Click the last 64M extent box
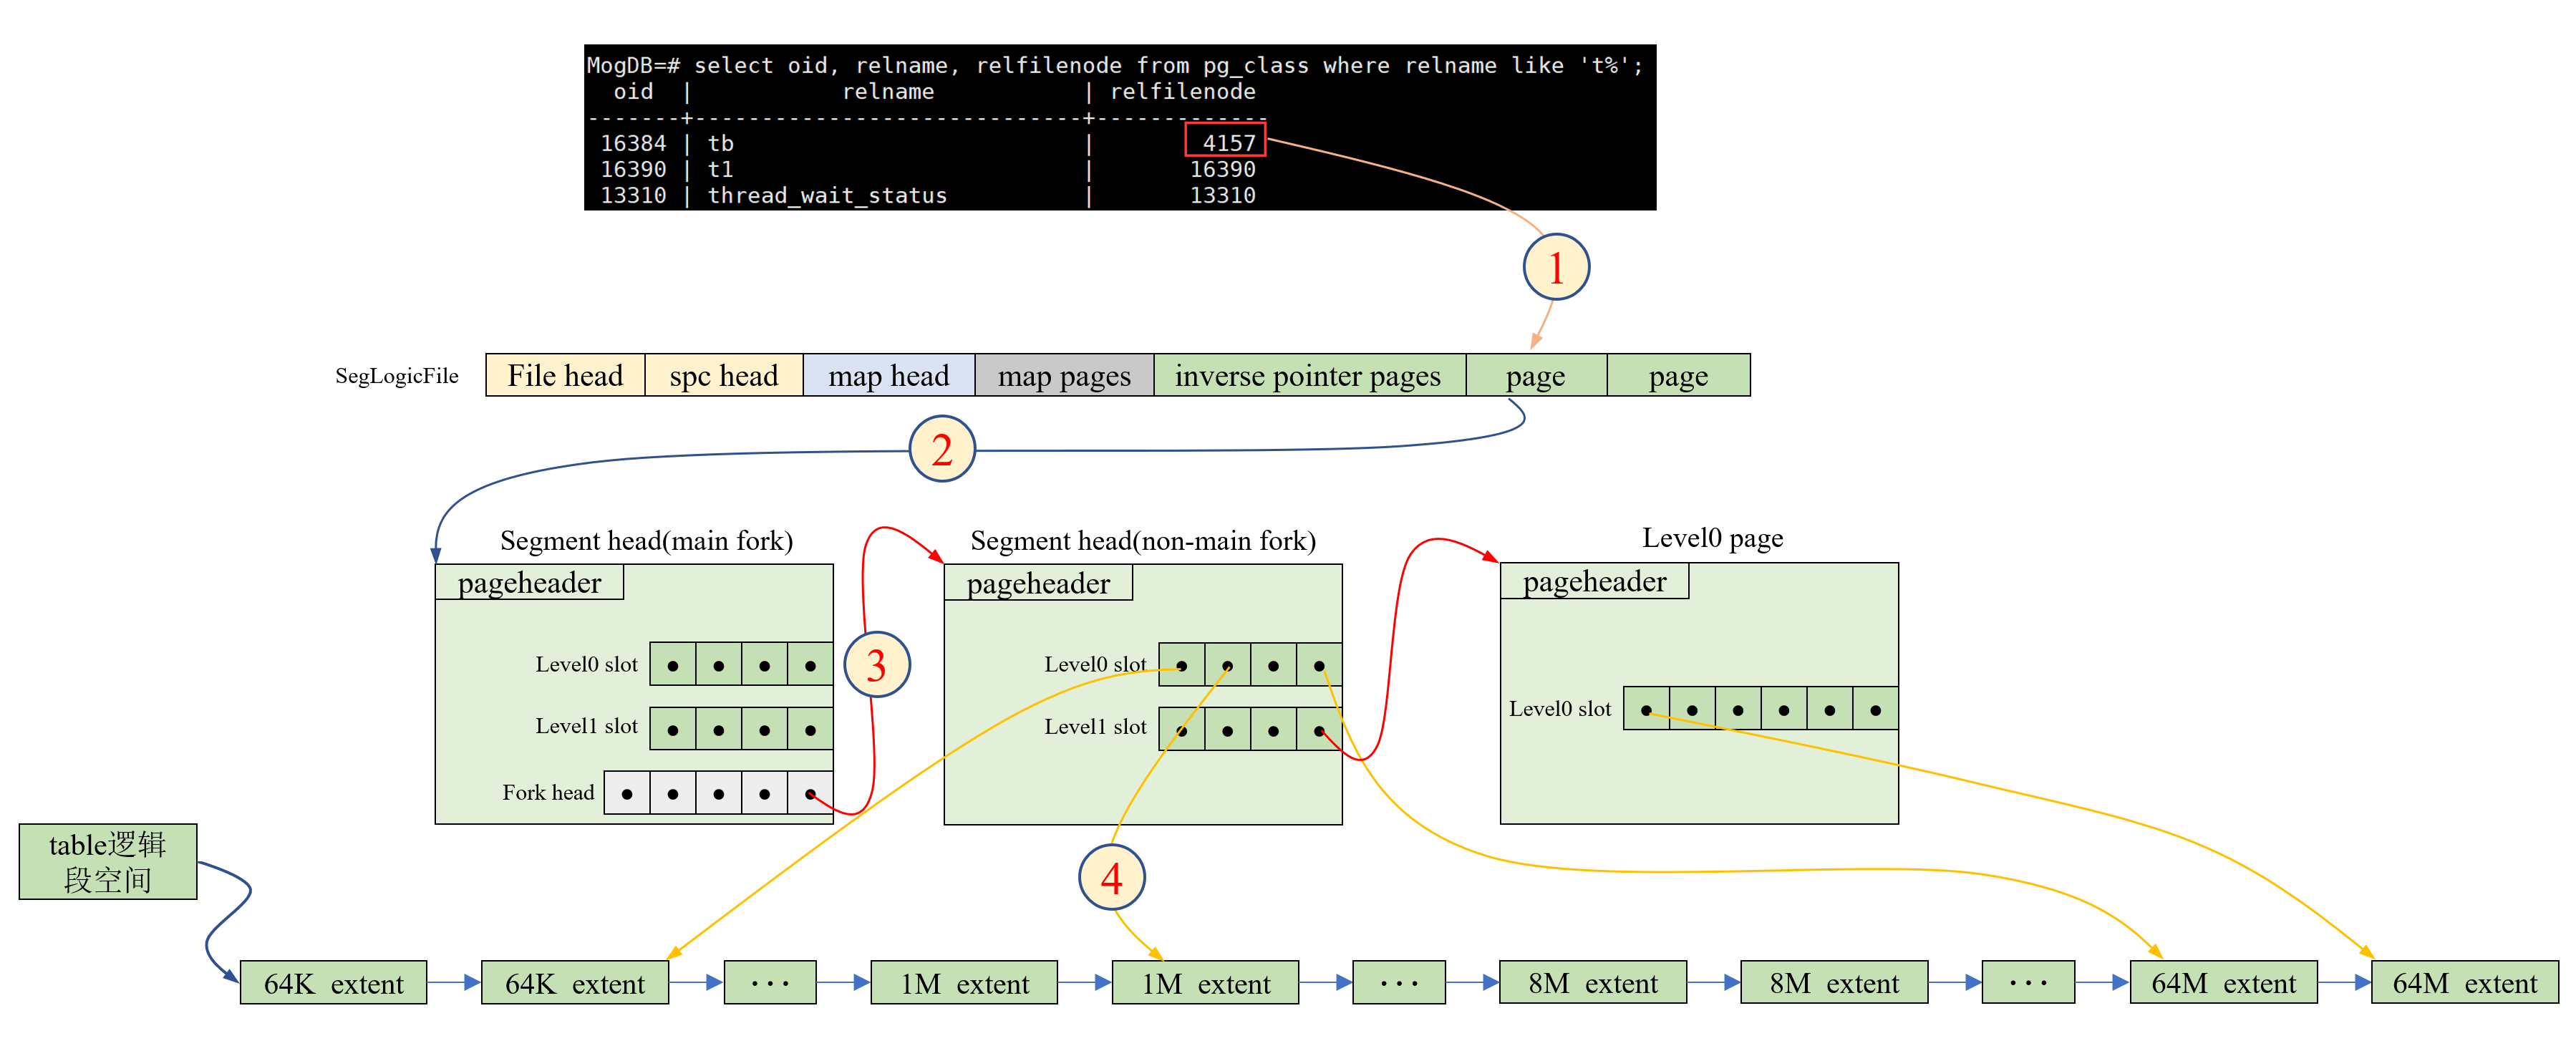 click(2464, 983)
